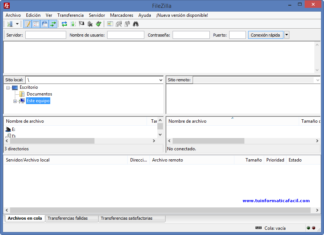Click the Archivo remoto column header
The height and width of the screenshot is (235, 324).
[192, 160]
